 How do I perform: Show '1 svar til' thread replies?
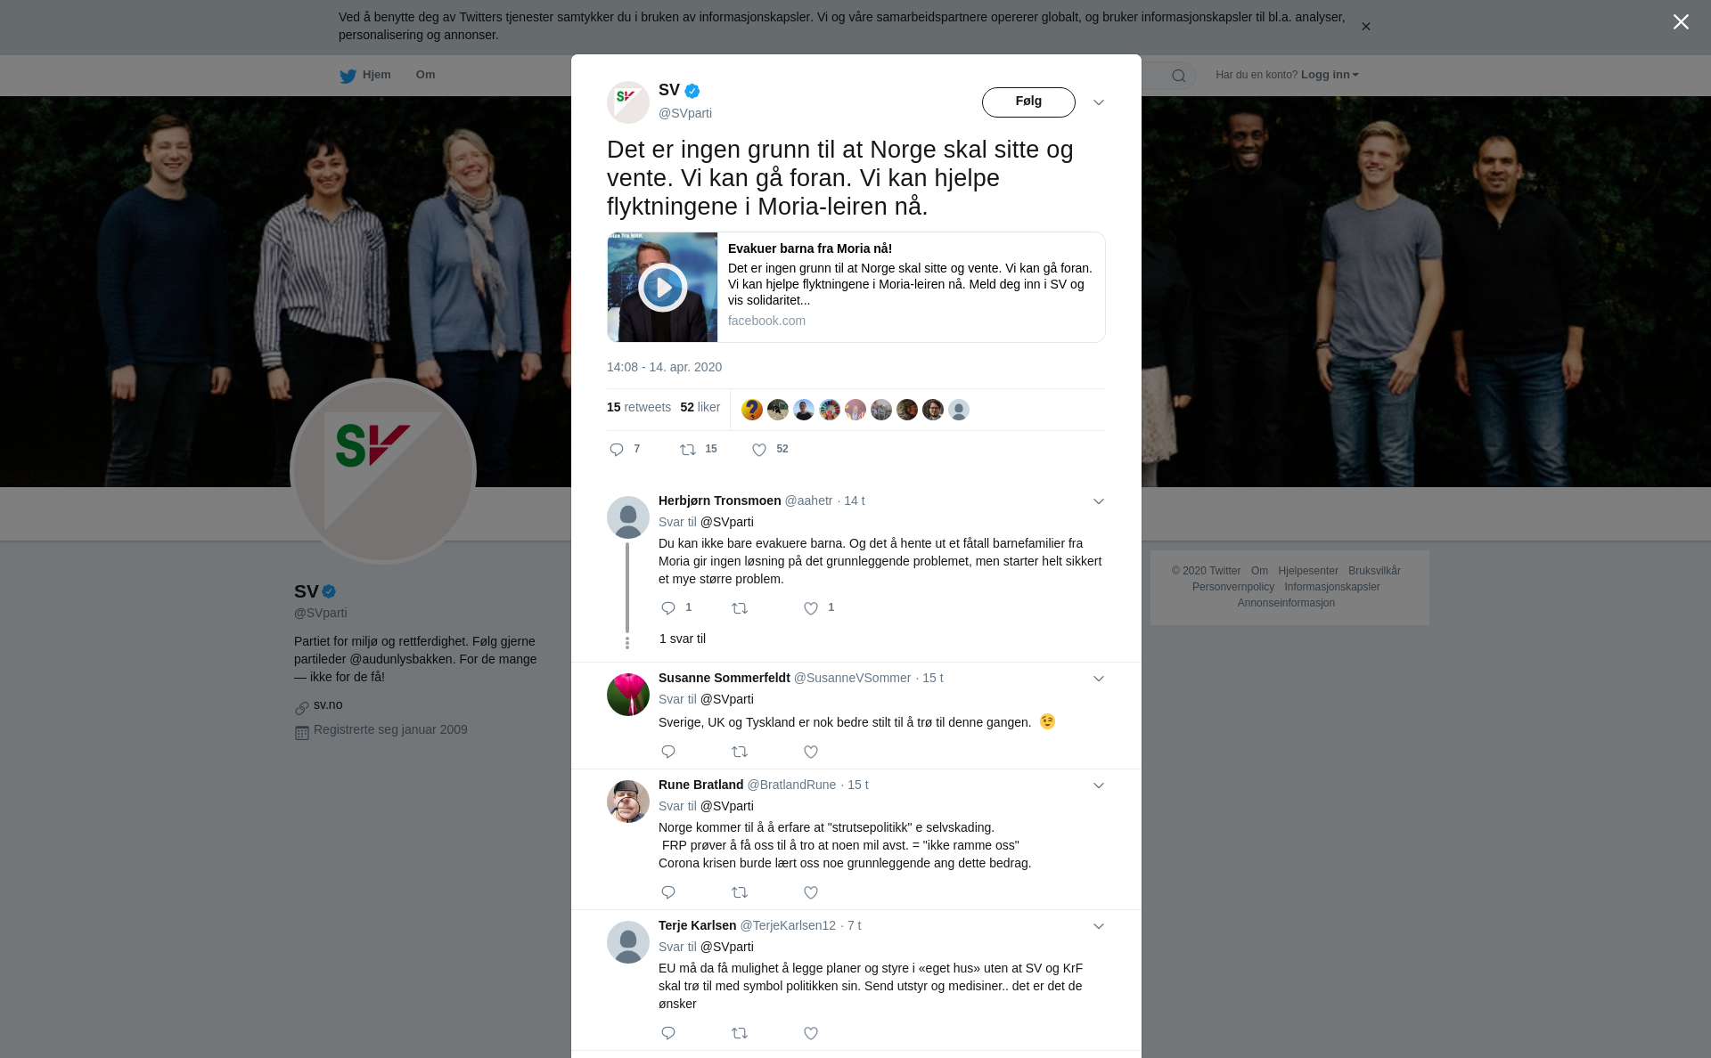click(683, 639)
